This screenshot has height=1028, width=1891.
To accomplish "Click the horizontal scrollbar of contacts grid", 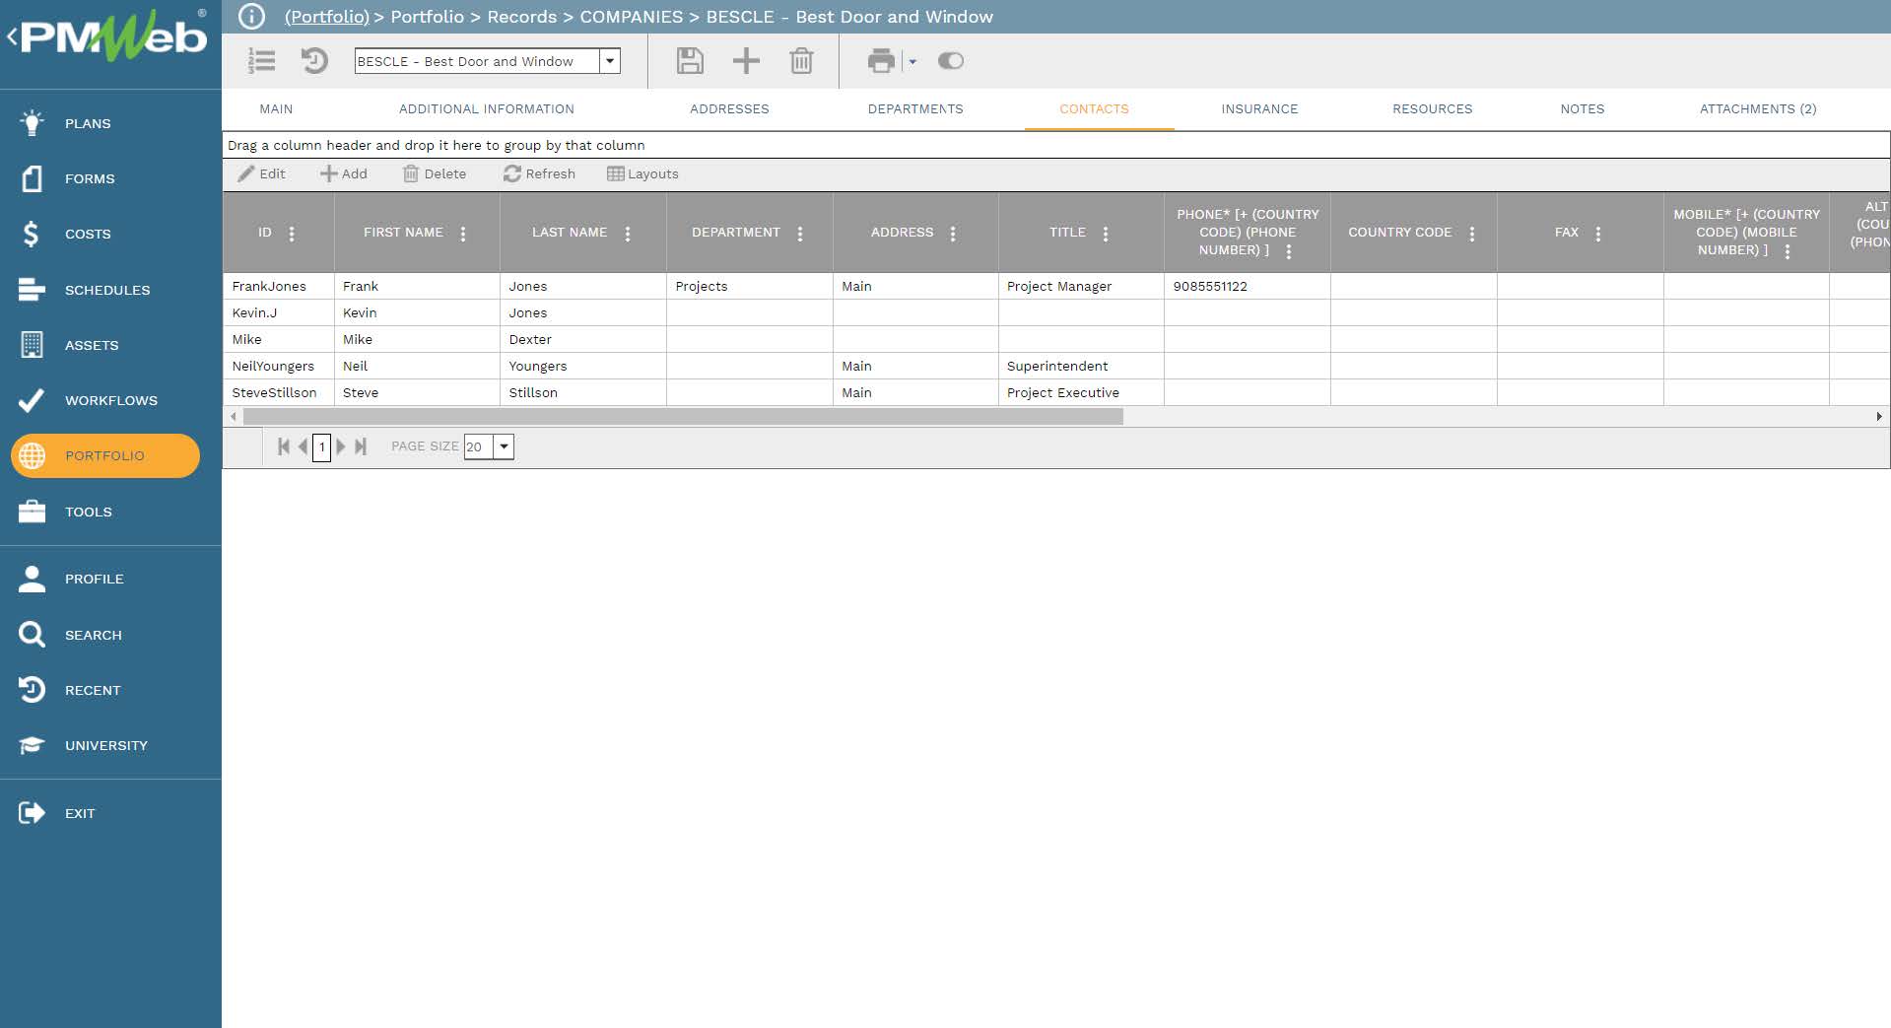I will (683, 417).
